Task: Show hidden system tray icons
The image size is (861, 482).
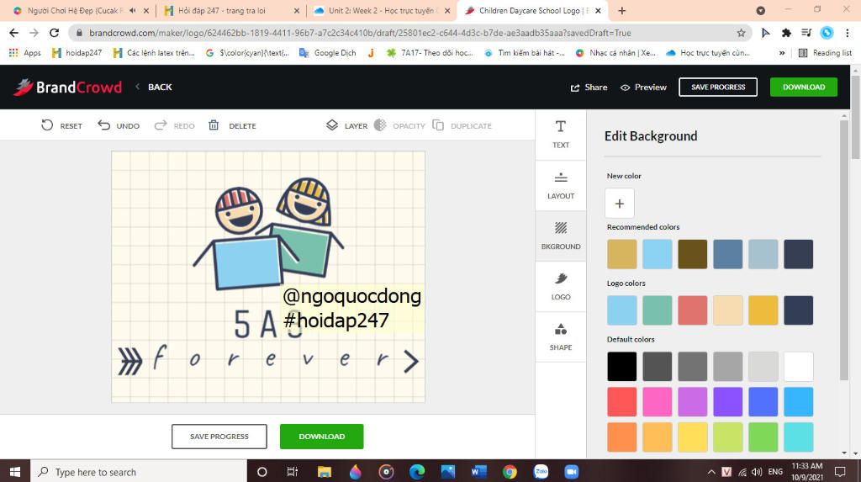Action: [711, 472]
